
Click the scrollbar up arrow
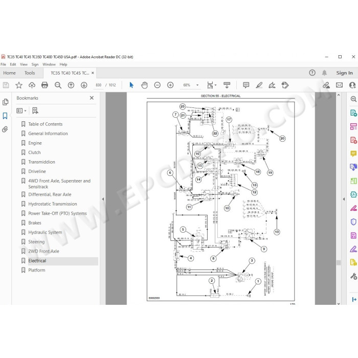pyautogui.click(x=339, y=95)
